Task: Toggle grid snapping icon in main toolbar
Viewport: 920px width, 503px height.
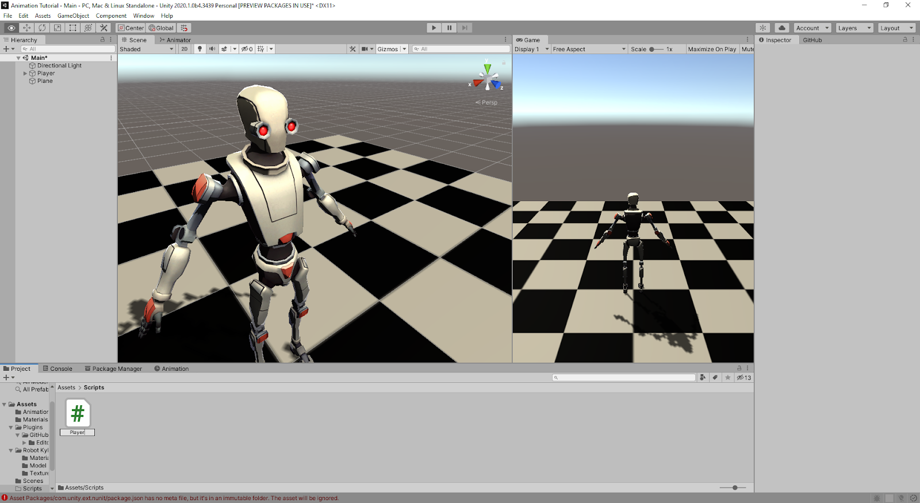Action: 184,28
